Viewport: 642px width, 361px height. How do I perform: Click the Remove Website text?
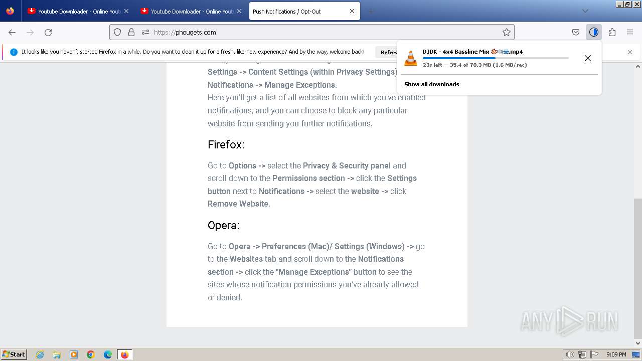[x=239, y=204]
